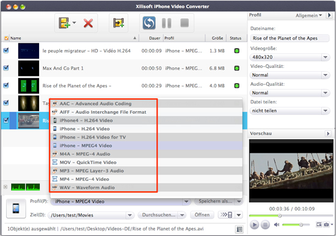Open the Datei teilen dropdown
This screenshot has height=236, width=336.
point(290,111)
